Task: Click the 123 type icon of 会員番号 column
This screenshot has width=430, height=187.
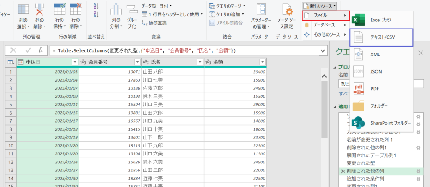Action: click(x=83, y=62)
